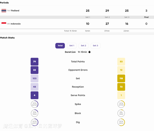The width and height of the screenshot is (154, 131).
Task: Click the Total Points label
Action: (x=78, y=62)
